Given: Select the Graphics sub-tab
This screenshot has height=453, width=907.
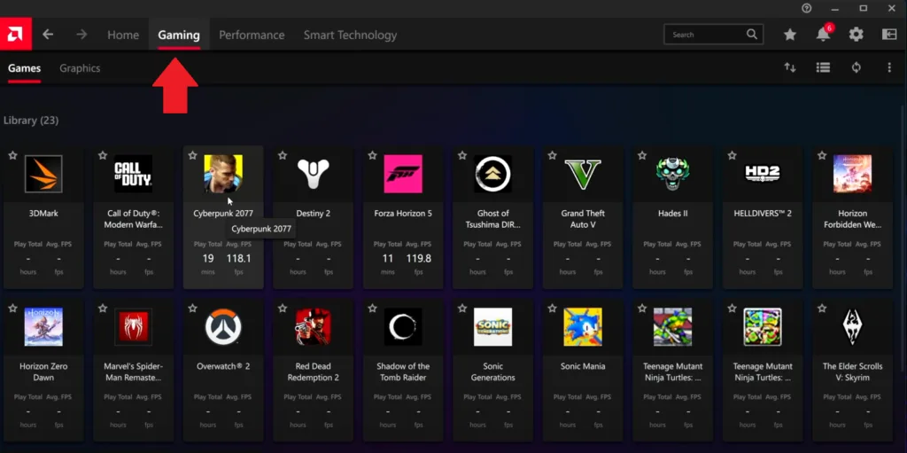Looking at the screenshot, I should pos(80,68).
